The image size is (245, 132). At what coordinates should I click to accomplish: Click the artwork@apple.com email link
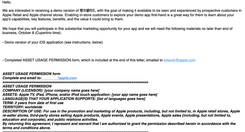179,60
